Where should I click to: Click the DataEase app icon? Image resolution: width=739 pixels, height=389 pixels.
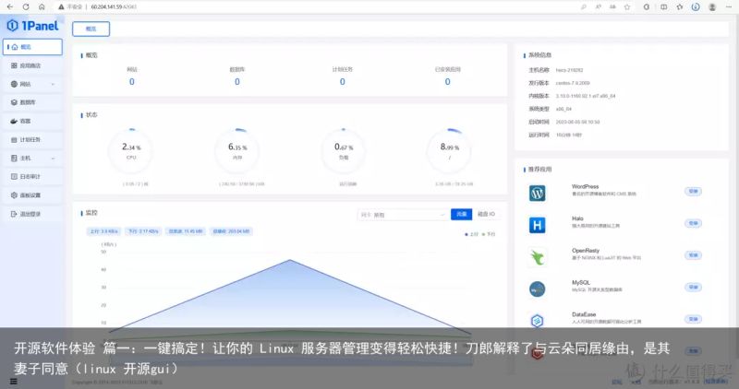click(x=538, y=321)
